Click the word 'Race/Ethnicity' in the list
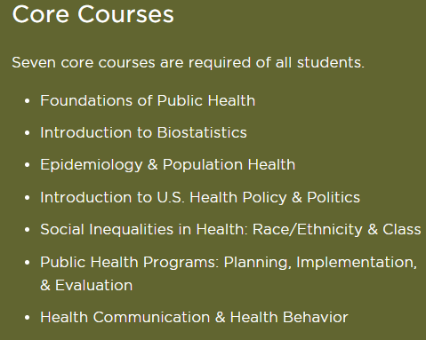 [308, 230]
